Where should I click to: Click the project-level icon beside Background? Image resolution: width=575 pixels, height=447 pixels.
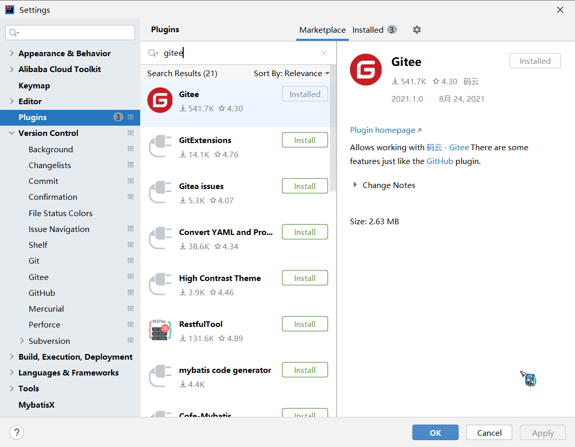tap(130, 149)
